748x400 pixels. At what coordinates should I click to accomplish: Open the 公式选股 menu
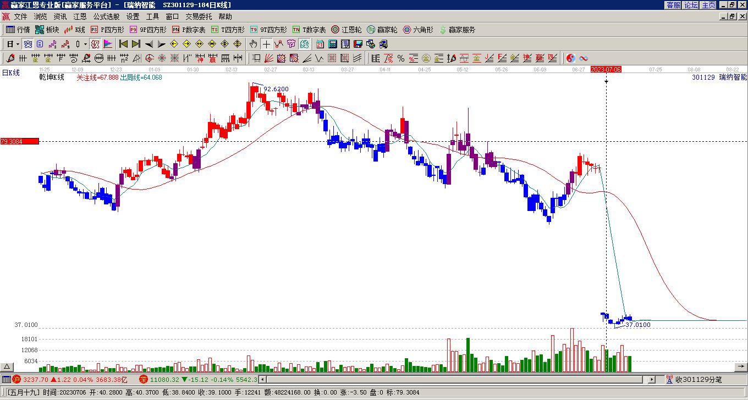coord(106,16)
